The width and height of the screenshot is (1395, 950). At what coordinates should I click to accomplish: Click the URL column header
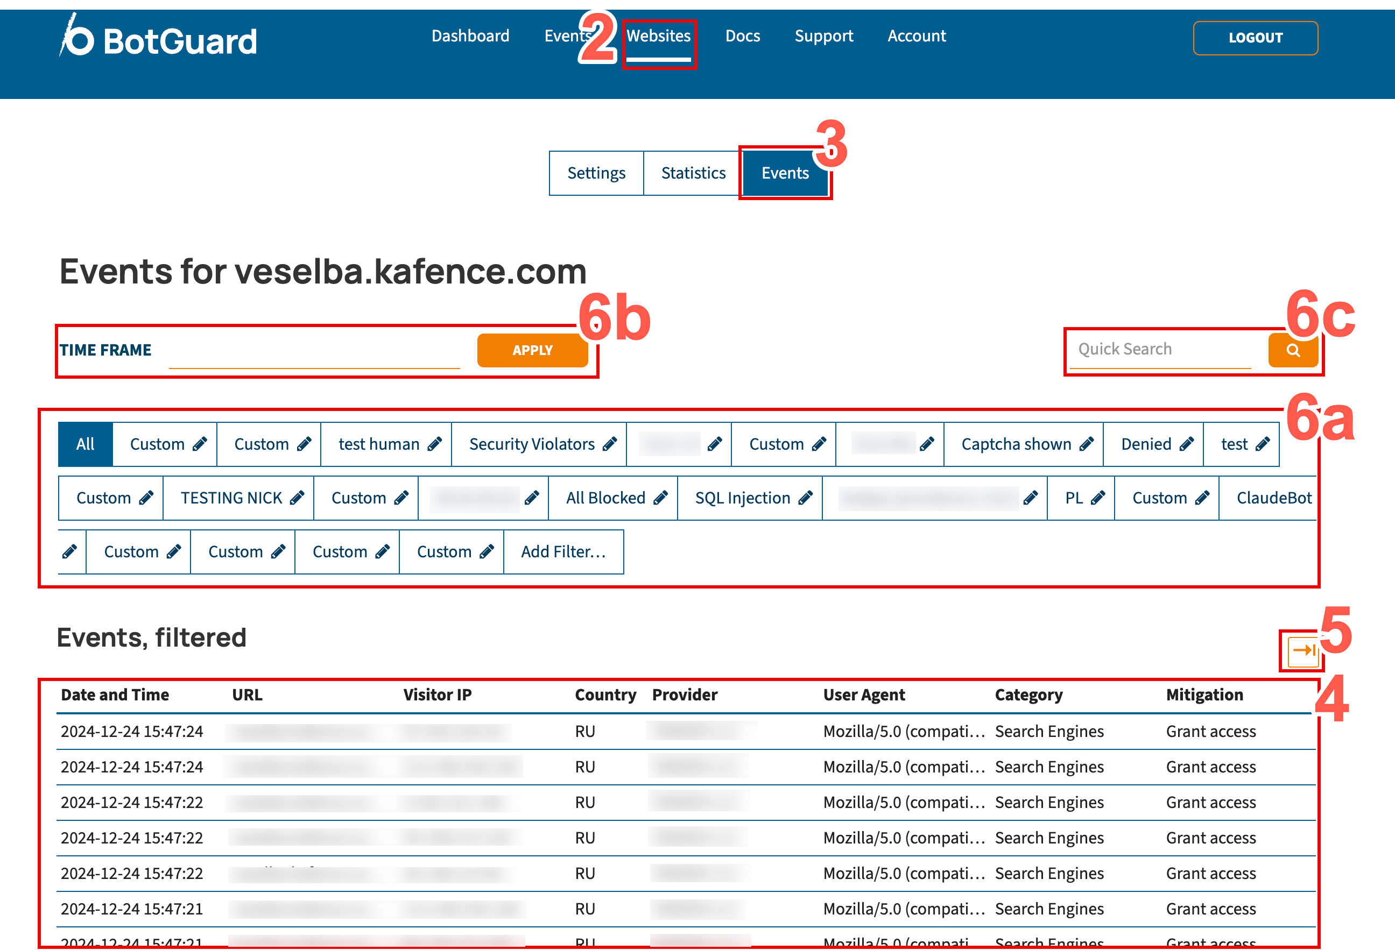point(248,695)
